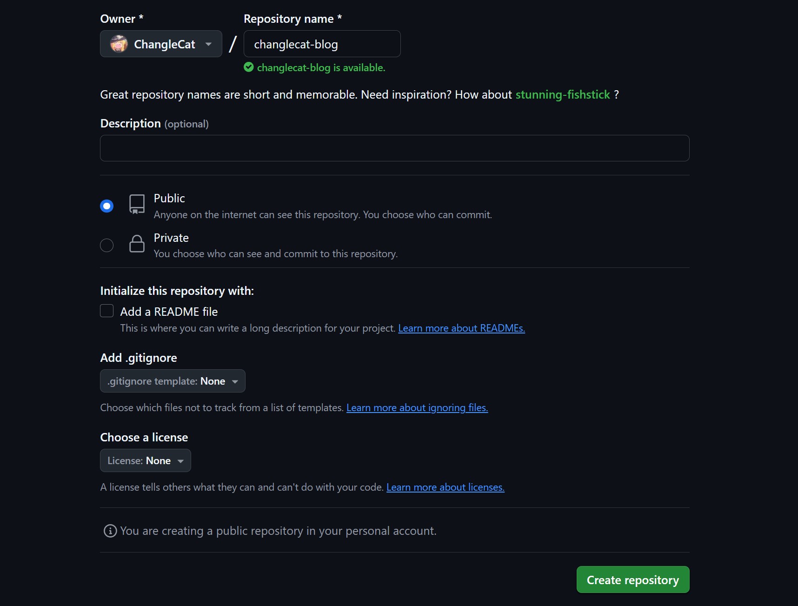Click into the Description text field
Viewport: 798px width, 606px height.
[x=395, y=148]
